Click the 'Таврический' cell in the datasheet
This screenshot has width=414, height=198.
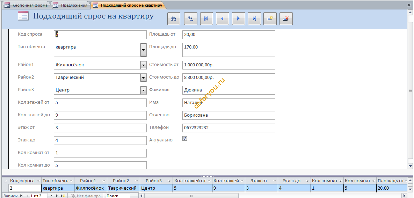(x=123, y=188)
